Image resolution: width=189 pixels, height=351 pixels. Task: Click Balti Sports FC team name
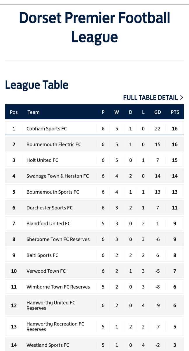pos(42,255)
